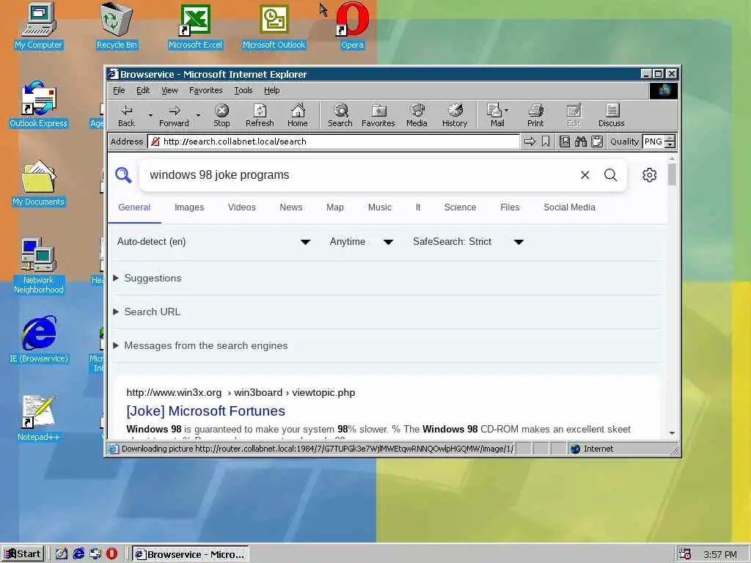The height and width of the screenshot is (563, 751).
Task: Refresh the current page
Action: (260, 116)
